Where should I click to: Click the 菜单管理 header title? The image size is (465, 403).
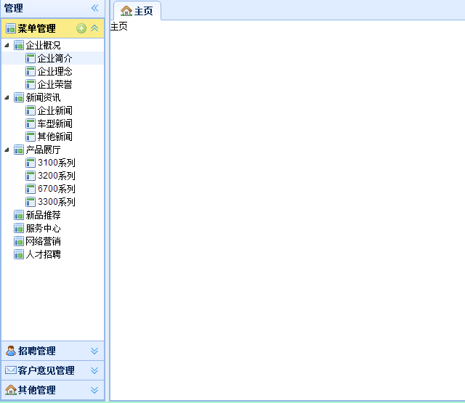tap(36, 28)
